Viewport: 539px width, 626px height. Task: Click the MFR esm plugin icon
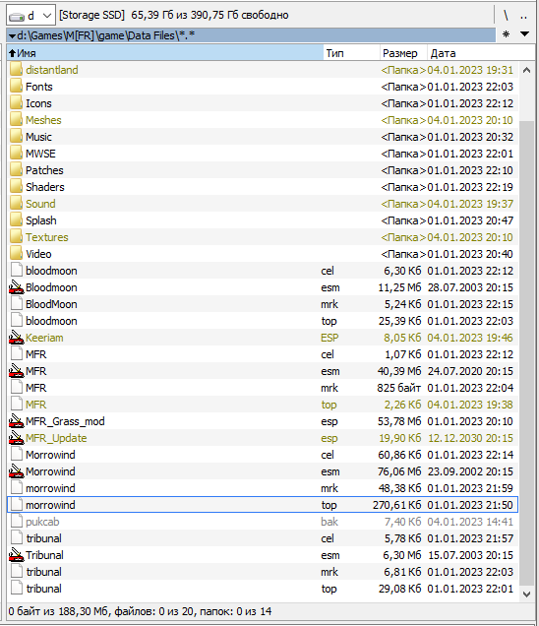click(16, 371)
